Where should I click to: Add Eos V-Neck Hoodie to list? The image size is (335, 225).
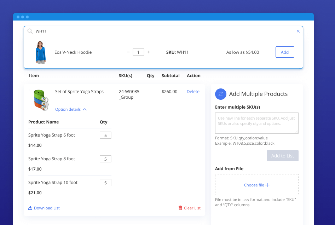pos(284,52)
